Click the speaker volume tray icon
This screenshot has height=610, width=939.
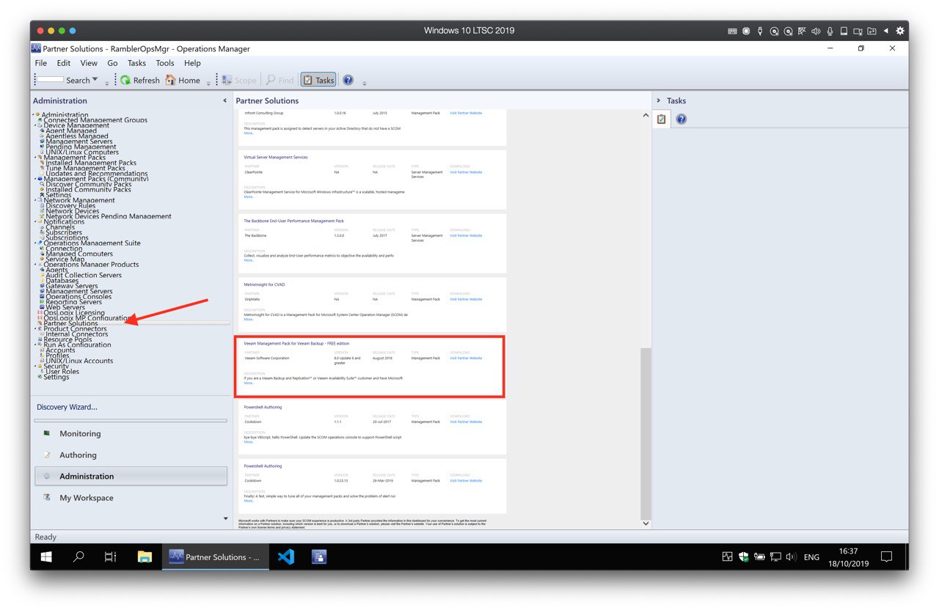point(791,557)
